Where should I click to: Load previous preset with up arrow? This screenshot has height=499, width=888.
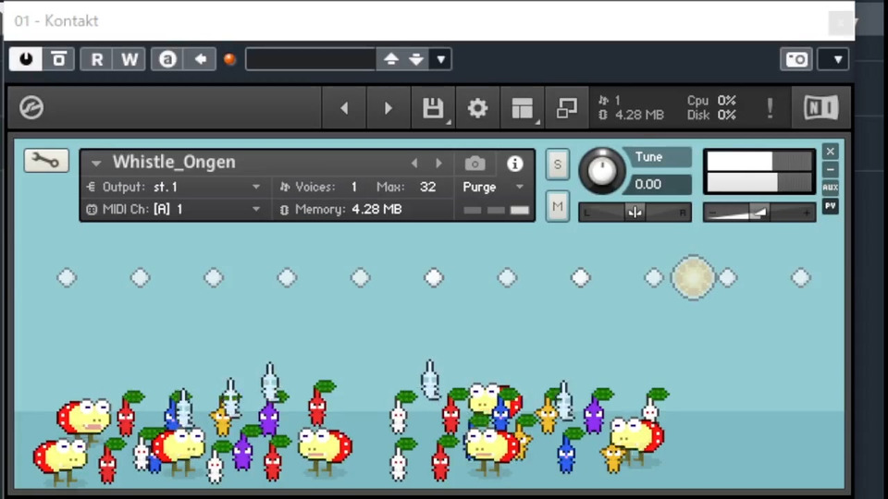[x=390, y=59]
